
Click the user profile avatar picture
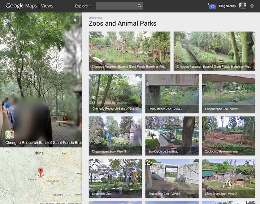pos(242,6)
